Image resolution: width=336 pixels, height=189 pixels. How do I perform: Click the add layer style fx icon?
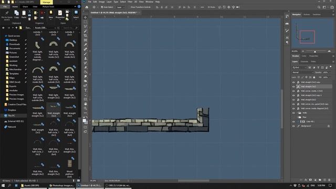(x=306, y=180)
